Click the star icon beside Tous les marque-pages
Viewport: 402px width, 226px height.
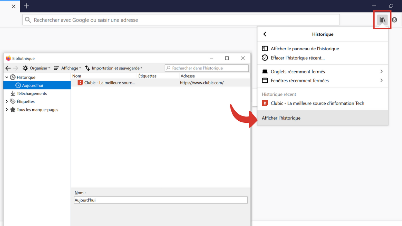coord(13,110)
